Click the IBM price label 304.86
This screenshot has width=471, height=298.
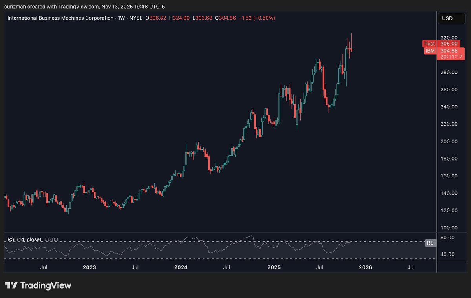pos(444,51)
